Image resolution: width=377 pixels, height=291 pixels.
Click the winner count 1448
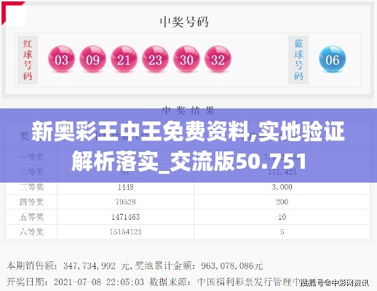click(126, 187)
